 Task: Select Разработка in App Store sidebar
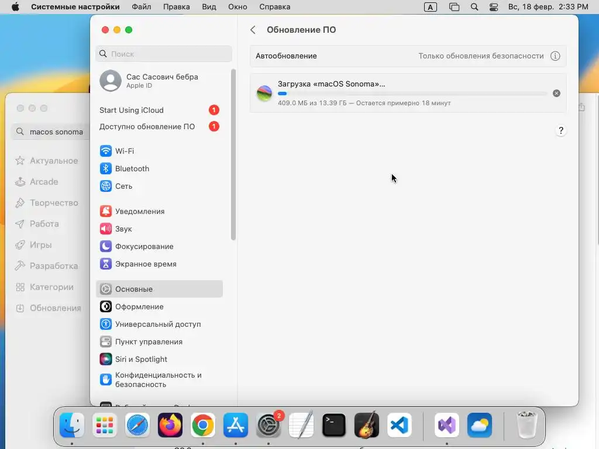47,266
